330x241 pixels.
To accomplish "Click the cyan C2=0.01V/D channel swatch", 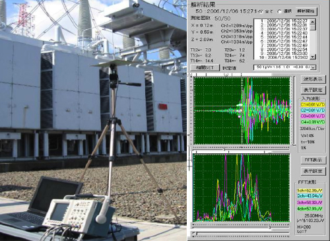I will coord(313,110).
